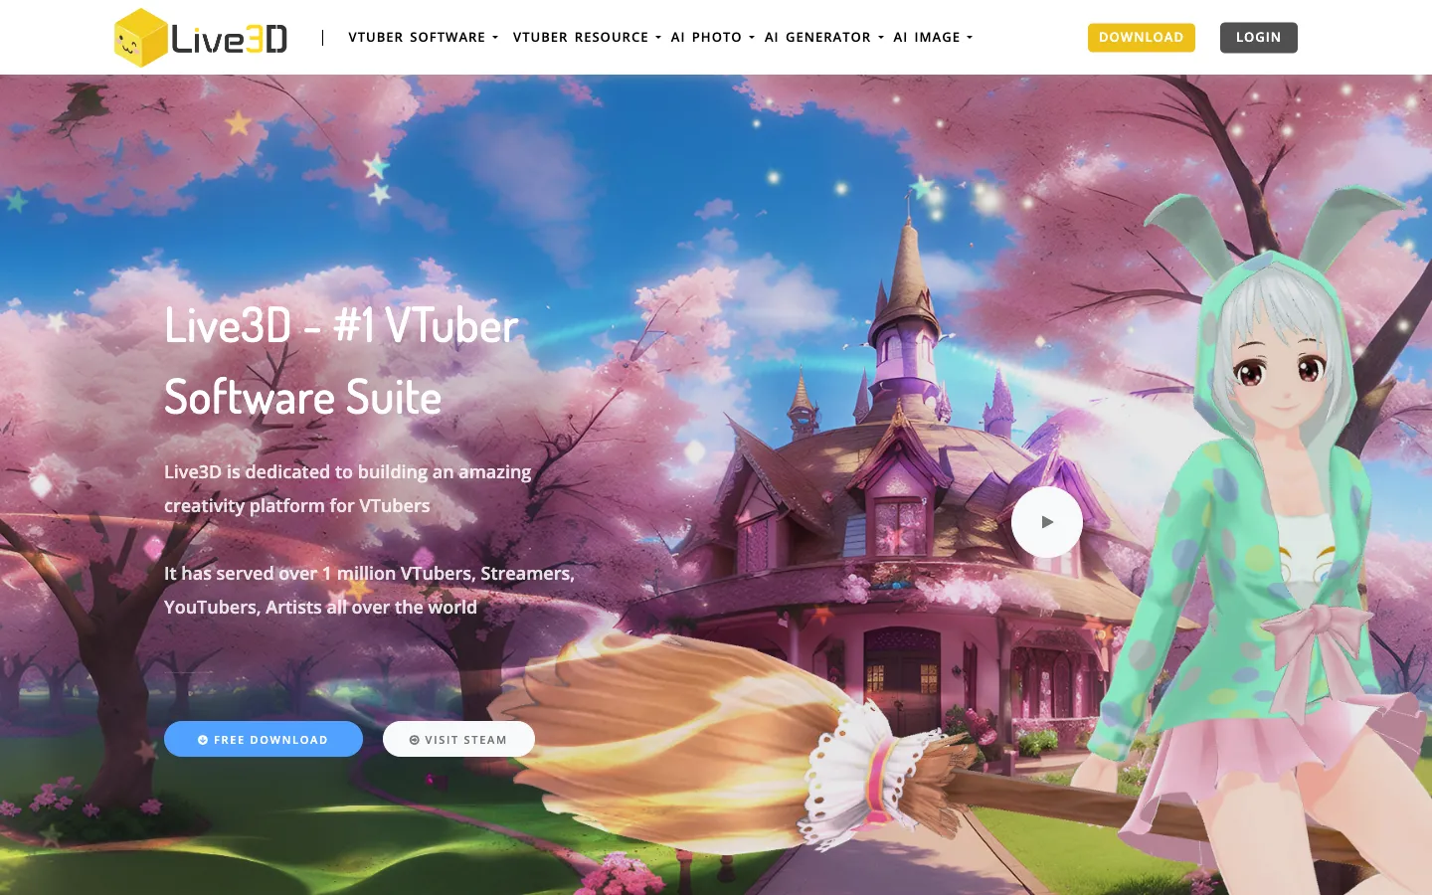
Task: Click the Live3D wordmark text in header
Action: point(230,39)
